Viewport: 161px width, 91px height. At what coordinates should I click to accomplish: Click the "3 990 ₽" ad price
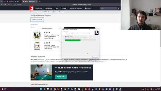point(47,43)
